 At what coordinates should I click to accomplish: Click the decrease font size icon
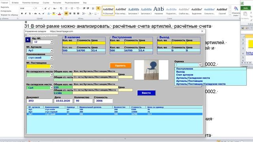pos(49,8)
